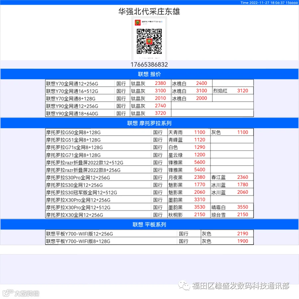299x299 pixels.
Task: Click price 3550 for 晴霜白
Action: [243, 207]
